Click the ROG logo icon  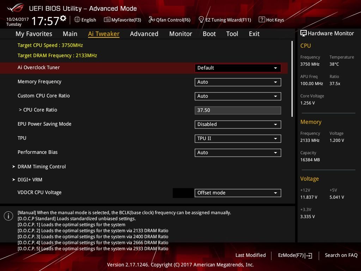(15, 8)
